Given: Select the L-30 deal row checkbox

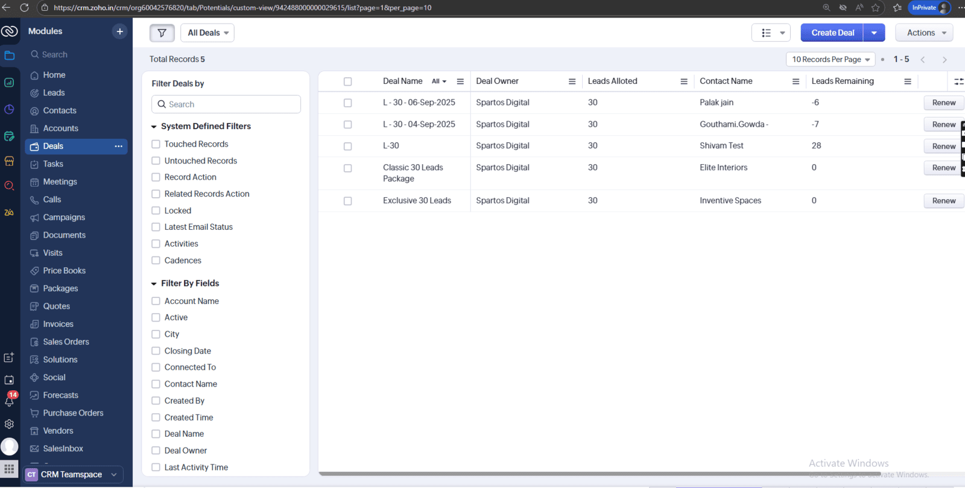Looking at the screenshot, I should click(x=347, y=146).
